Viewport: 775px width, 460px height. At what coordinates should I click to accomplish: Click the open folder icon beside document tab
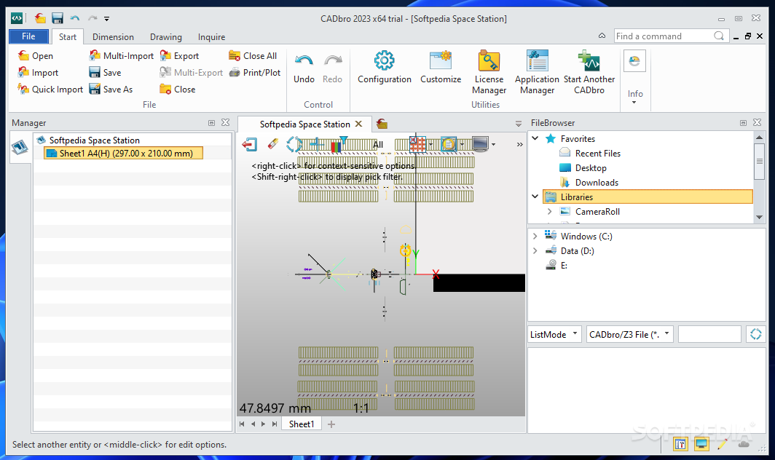coord(382,124)
